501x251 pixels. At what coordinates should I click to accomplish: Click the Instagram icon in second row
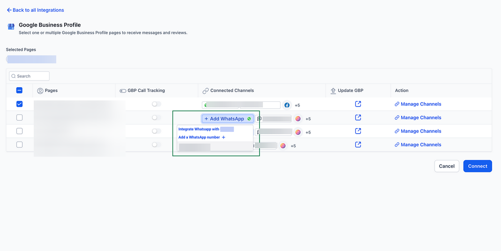pyautogui.click(x=298, y=119)
